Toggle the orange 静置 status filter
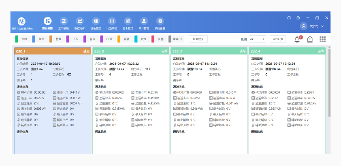This screenshot has height=166, width=341. pyautogui.click(x=56, y=39)
